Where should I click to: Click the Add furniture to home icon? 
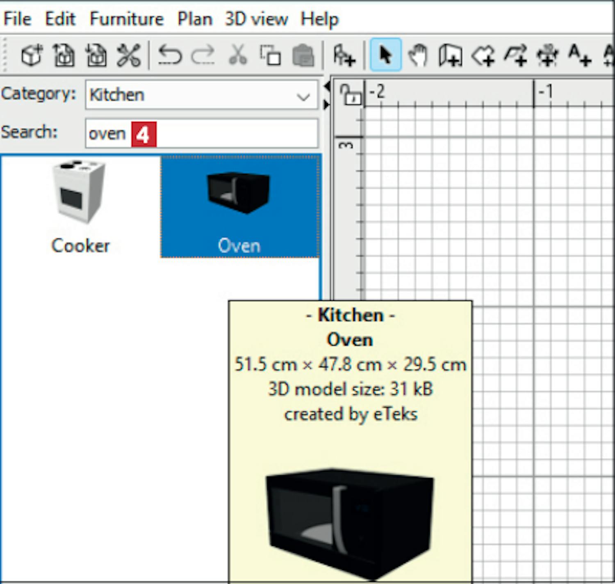tap(344, 55)
